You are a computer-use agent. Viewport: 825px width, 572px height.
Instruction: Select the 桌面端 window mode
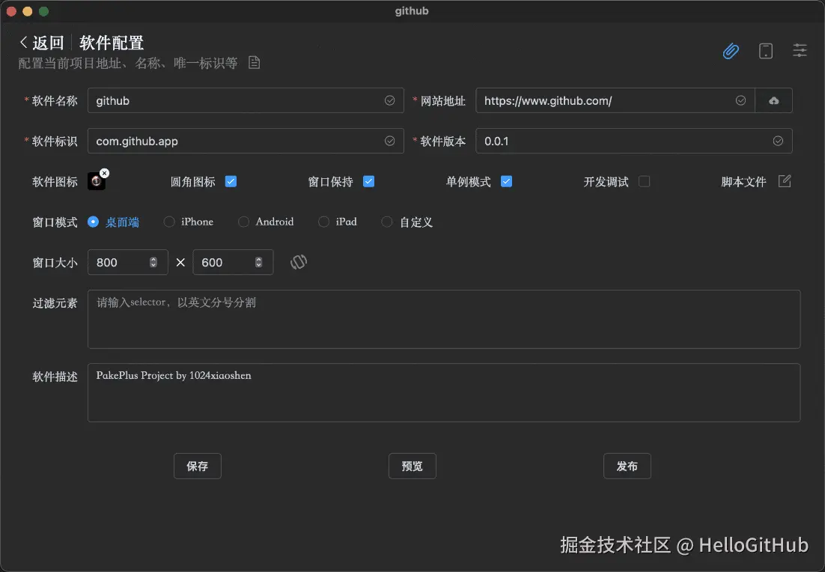(x=114, y=222)
